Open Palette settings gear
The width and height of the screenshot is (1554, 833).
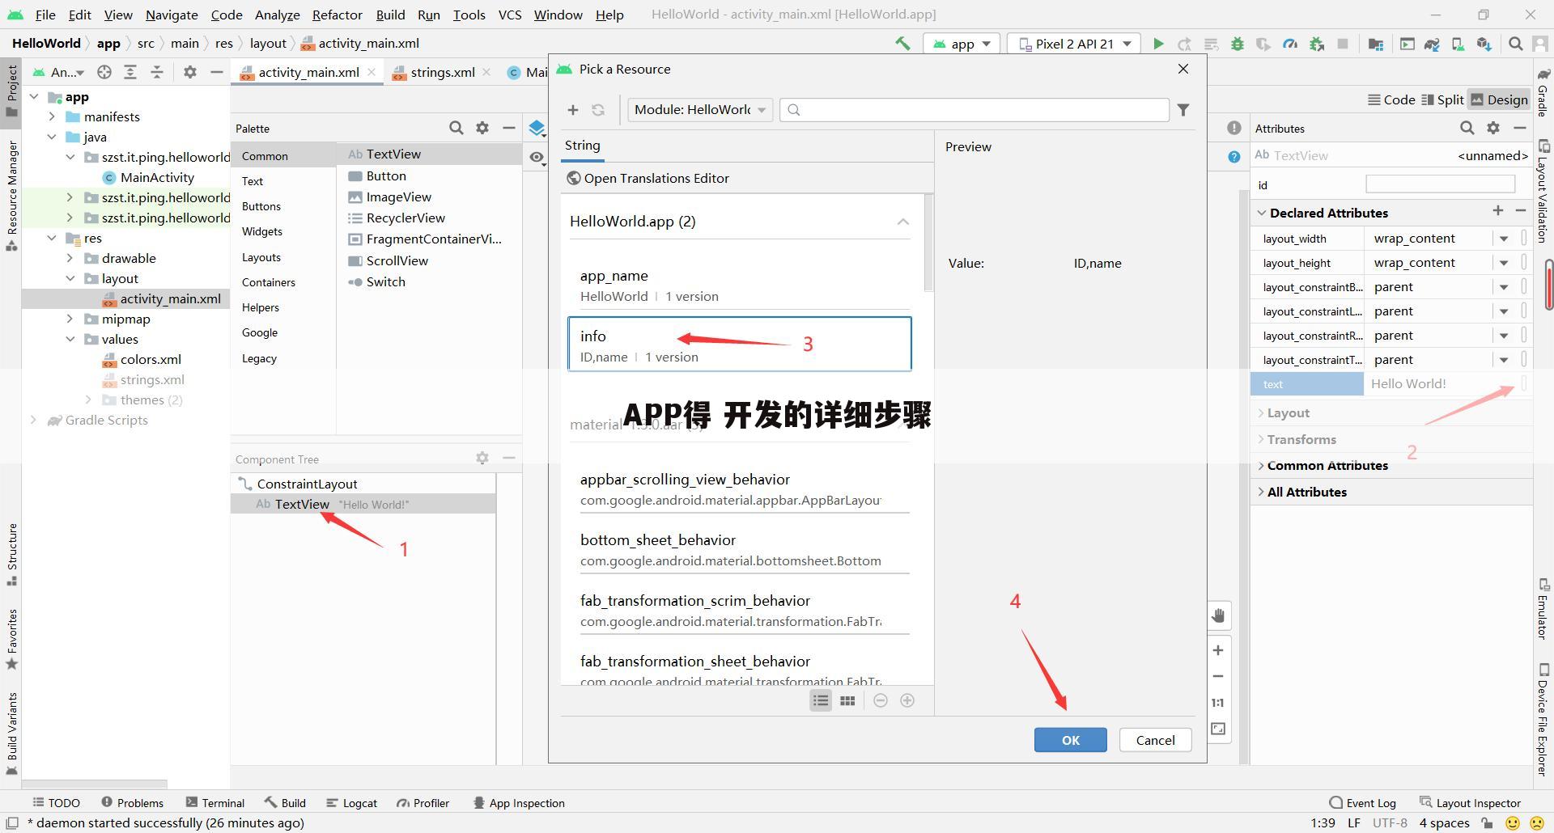coord(482,128)
